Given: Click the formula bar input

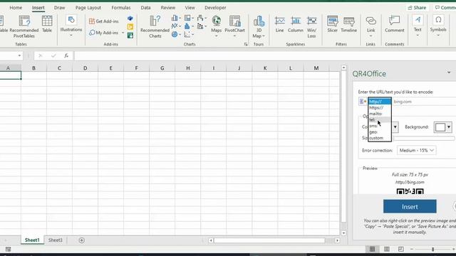Looking at the screenshot, I should [264, 55].
